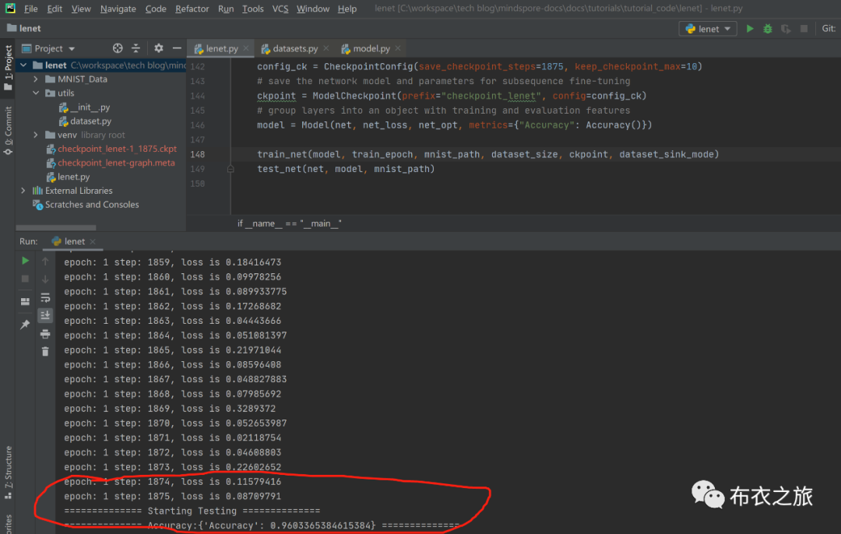This screenshot has height=534, width=841.
Task: Open the Code menu
Action: (156, 9)
